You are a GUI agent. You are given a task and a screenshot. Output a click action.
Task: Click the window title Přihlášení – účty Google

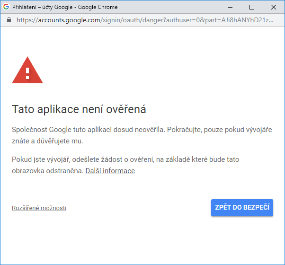[65, 7]
